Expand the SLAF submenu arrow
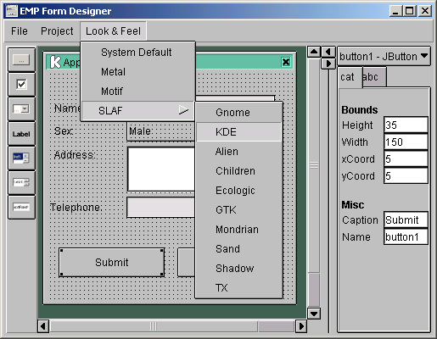This screenshot has width=437, height=339. (183, 110)
